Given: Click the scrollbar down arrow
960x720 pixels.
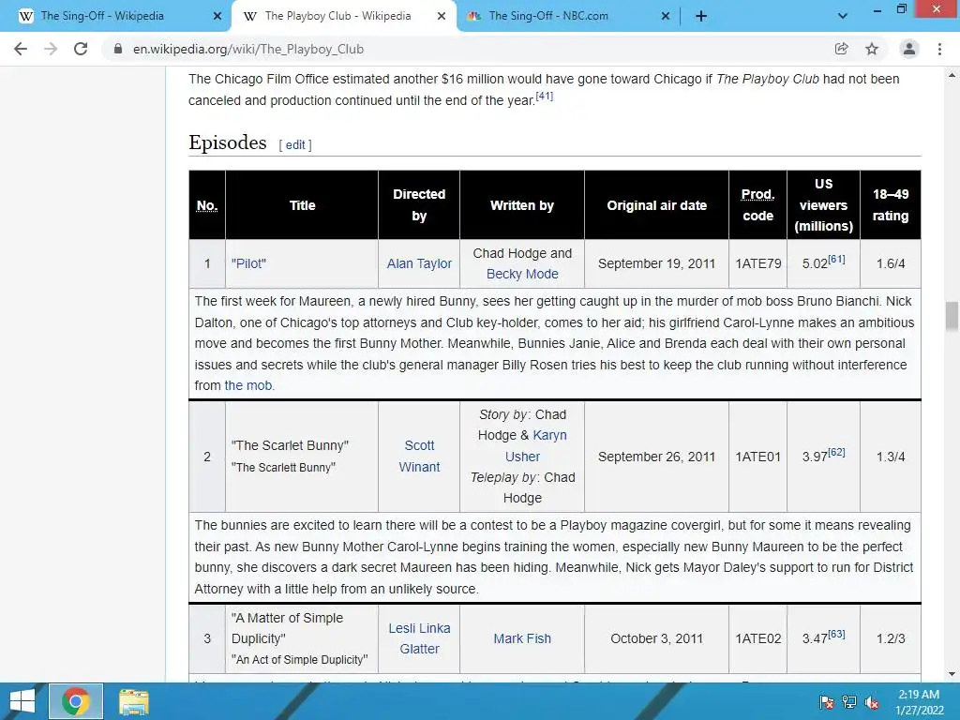Looking at the screenshot, I should [x=952, y=674].
